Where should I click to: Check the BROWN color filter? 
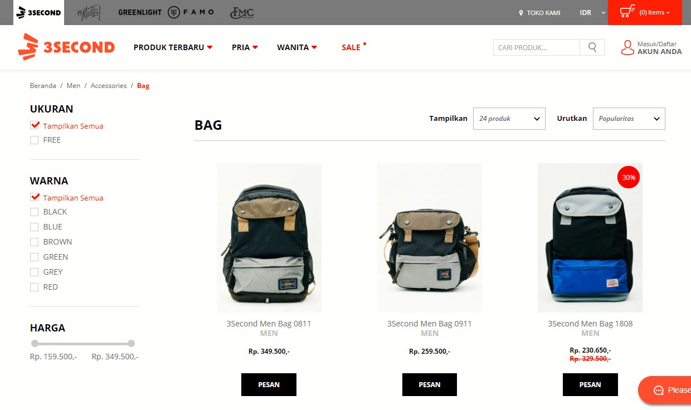point(35,242)
